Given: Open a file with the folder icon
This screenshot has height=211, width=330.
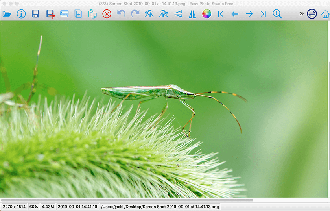Looking at the screenshot, I should pyautogui.click(x=7, y=14).
